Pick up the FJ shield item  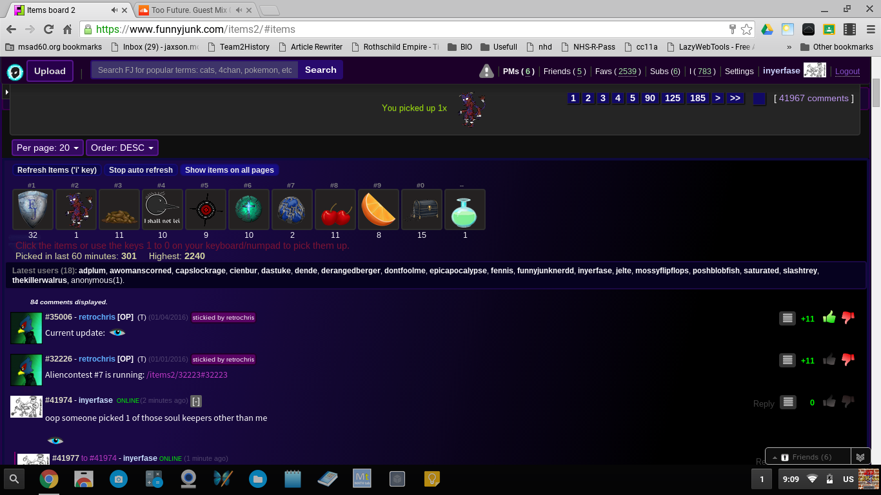33,209
